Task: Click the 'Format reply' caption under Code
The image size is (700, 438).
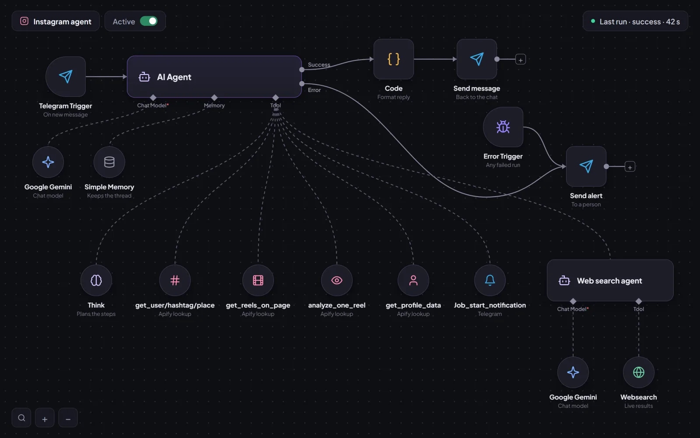Action: pyautogui.click(x=394, y=97)
